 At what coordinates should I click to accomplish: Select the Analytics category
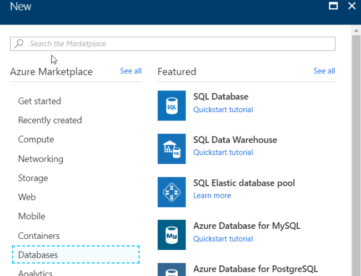(36, 273)
